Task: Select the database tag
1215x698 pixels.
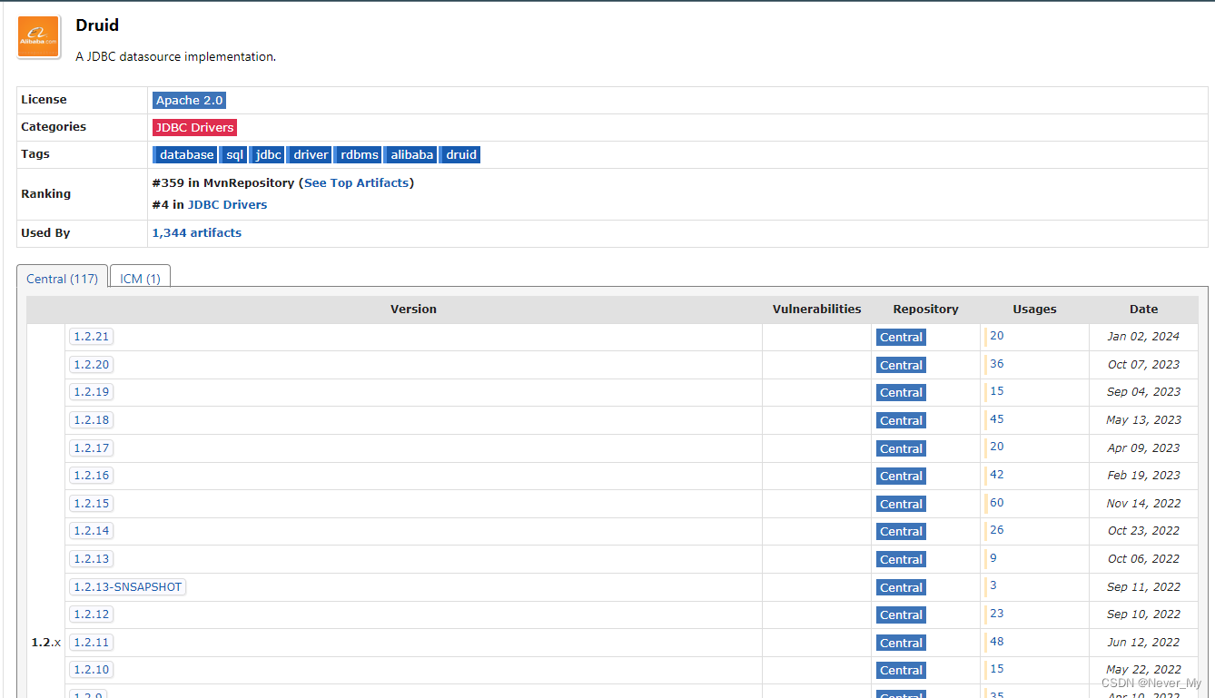Action: (x=186, y=154)
